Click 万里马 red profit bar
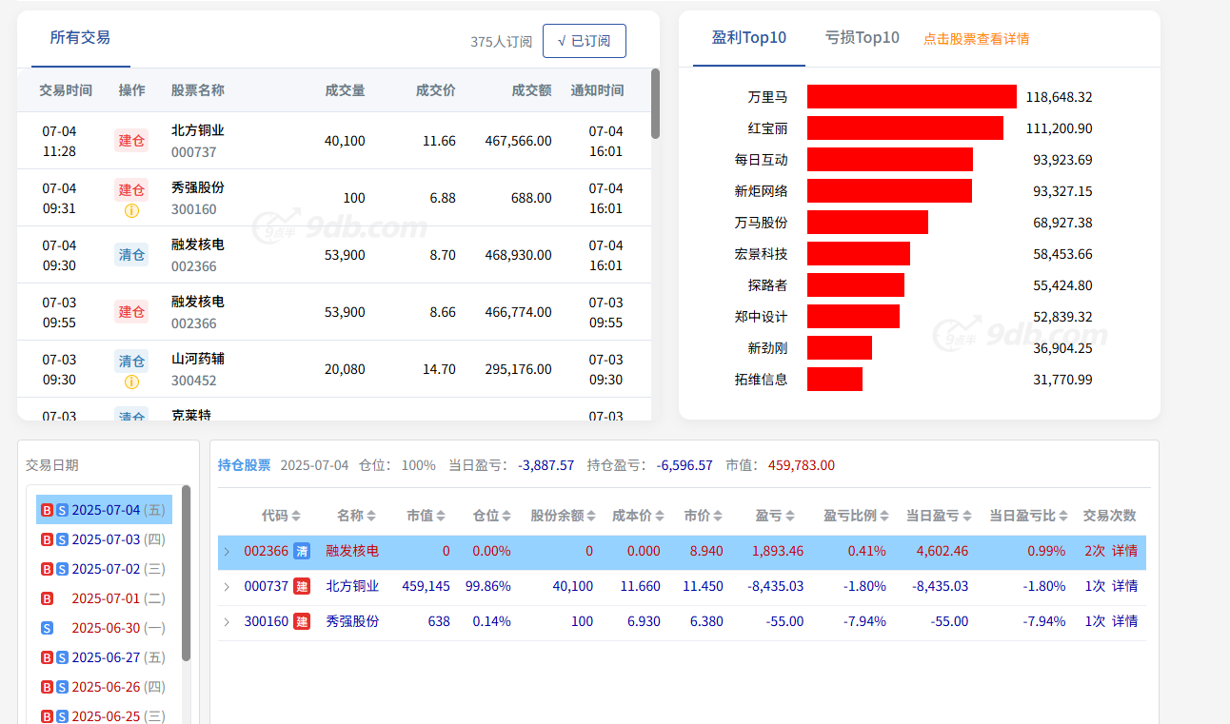The image size is (1230, 724). 911,97
